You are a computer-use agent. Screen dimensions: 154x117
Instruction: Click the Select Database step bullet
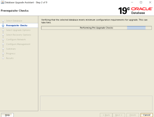tap(3, 21)
